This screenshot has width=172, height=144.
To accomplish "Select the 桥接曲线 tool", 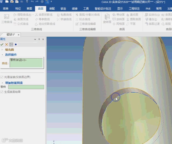I will (x=64, y=19).
